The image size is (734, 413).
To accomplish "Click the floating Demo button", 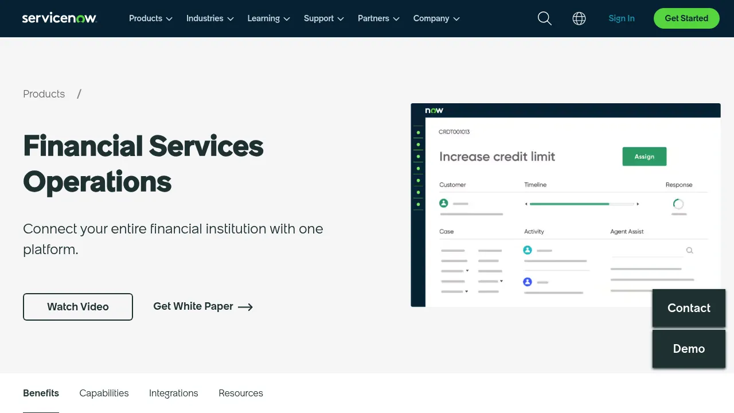I will [x=689, y=349].
